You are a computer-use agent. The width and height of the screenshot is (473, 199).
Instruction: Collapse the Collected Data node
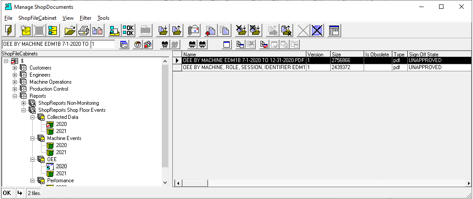(x=33, y=117)
